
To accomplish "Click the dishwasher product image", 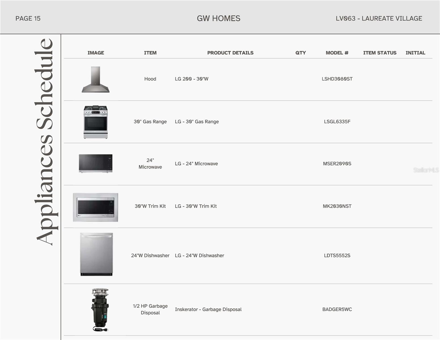I will pyautogui.click(x=96, y=254).
